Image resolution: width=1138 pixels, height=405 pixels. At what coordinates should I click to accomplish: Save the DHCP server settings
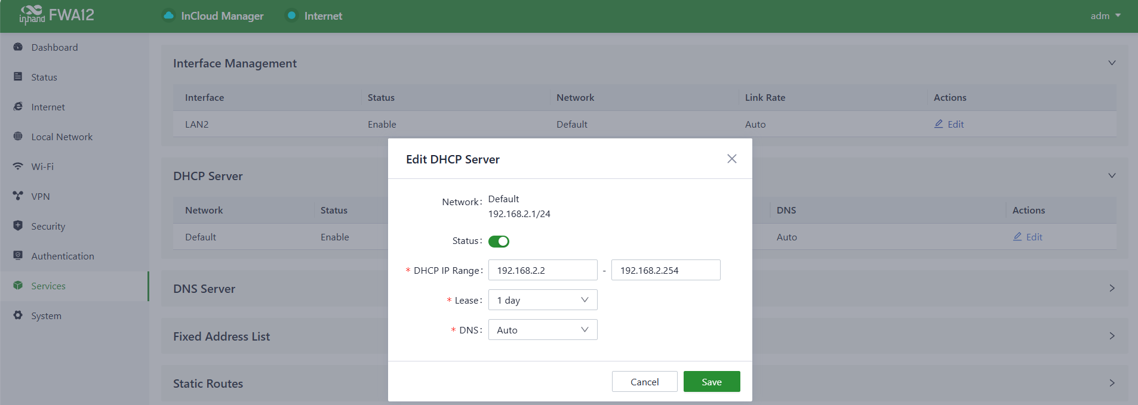[711, 382]
